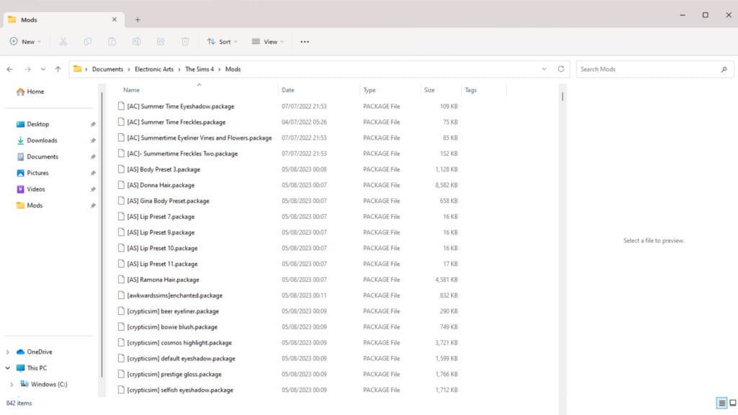
Task: Add a new tab with plus
Action: pos(138,19)
